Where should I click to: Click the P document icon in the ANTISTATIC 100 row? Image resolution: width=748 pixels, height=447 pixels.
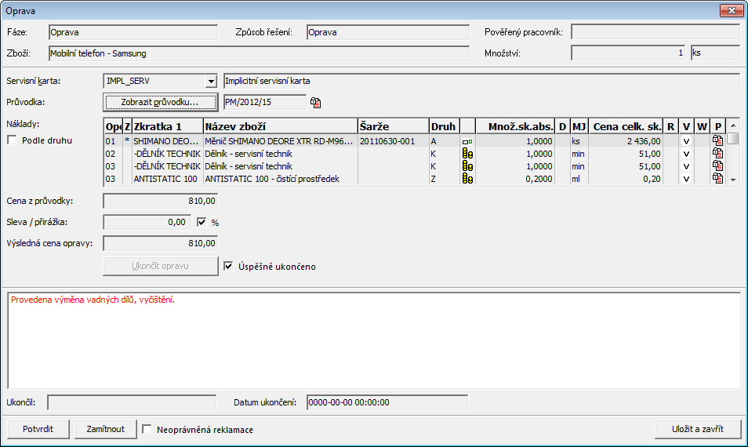[x=717, y=178]
